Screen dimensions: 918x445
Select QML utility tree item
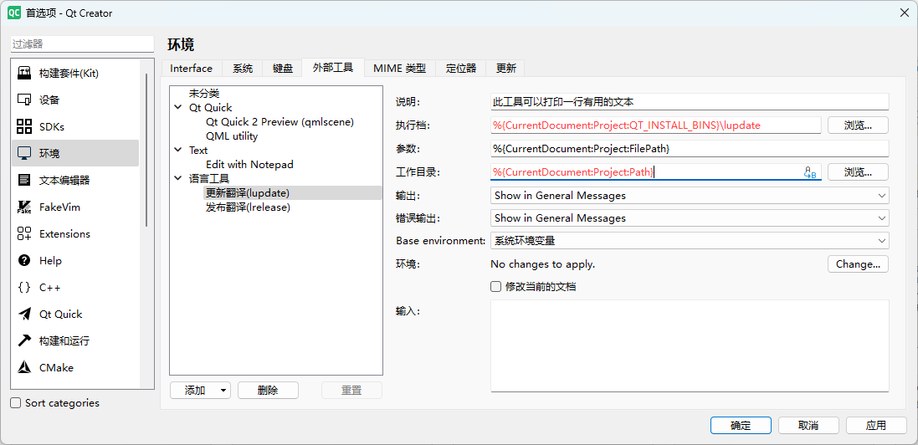(x=232, y=136)
